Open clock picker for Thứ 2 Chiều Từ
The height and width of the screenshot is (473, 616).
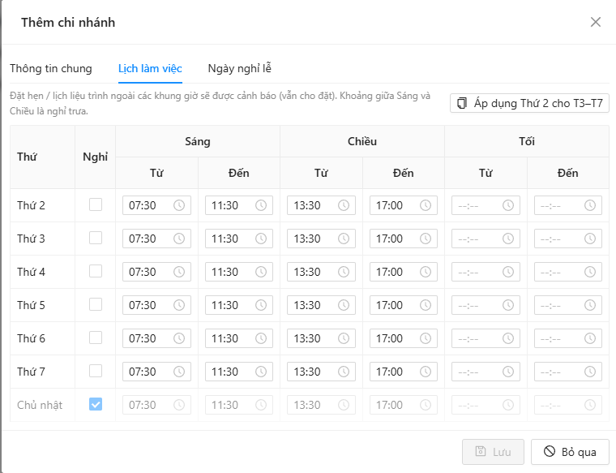coord(344,205)
